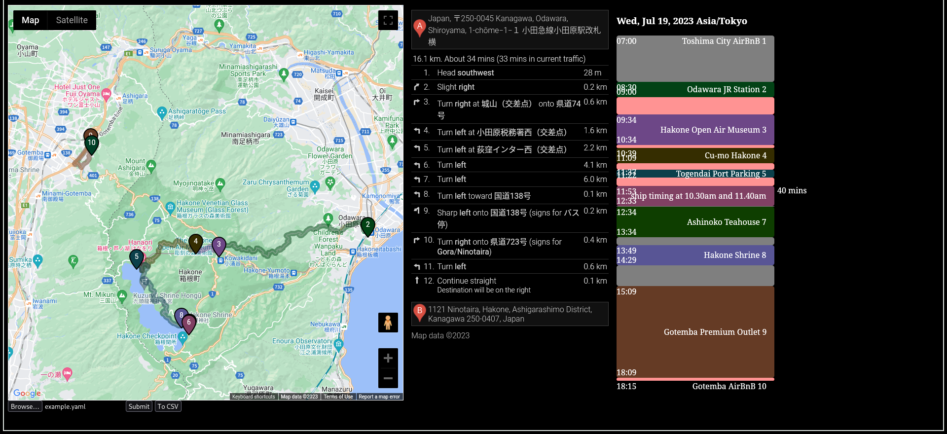The height and width of the screenshot is (434, 947).
Task: Click date header Wed, Jul 19, 2023
Action: pyautogui.click(x=682, y=21)
